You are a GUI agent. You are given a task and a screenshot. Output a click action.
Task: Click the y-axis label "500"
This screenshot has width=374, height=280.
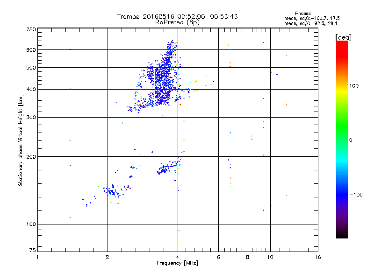pyautogui.click(x=31, y=68)
